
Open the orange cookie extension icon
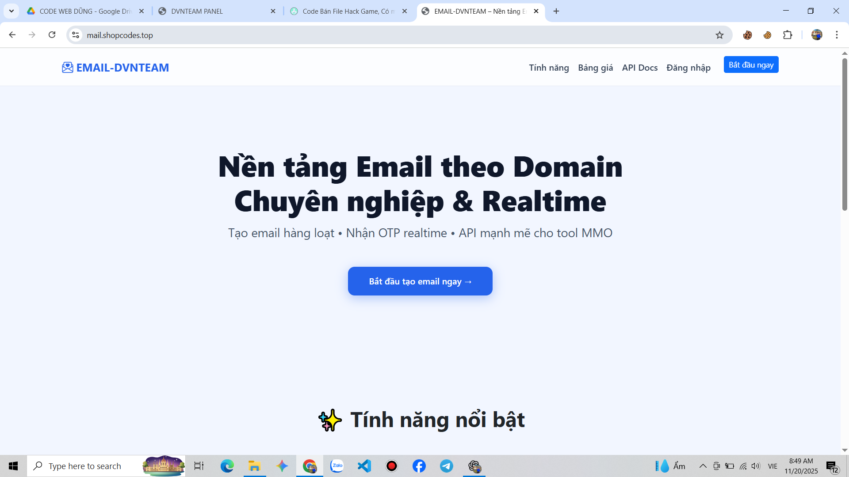767,35
